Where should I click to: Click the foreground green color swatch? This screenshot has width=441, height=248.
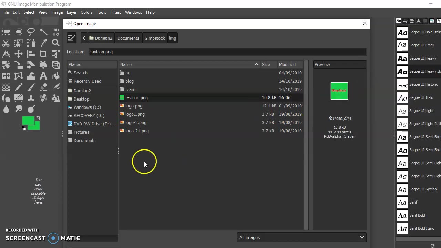click(28, 121)
